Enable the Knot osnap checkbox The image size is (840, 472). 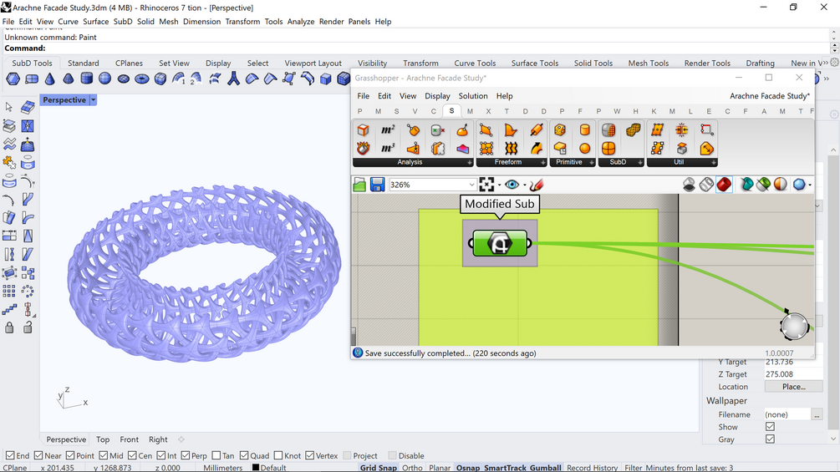pos(278,455)
